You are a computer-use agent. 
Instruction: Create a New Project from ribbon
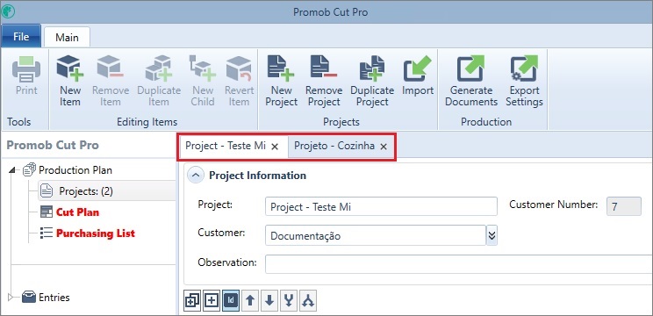282,81
